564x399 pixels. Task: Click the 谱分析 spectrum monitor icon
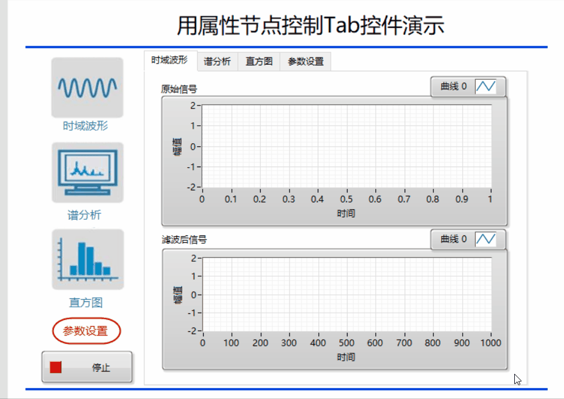coord(86,172)
